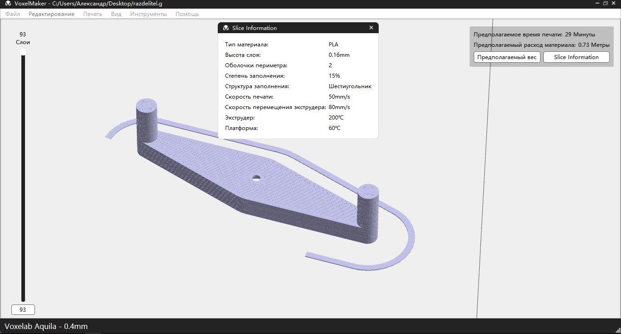Click the VoxelMaker logo in title bar

[8, 4]
